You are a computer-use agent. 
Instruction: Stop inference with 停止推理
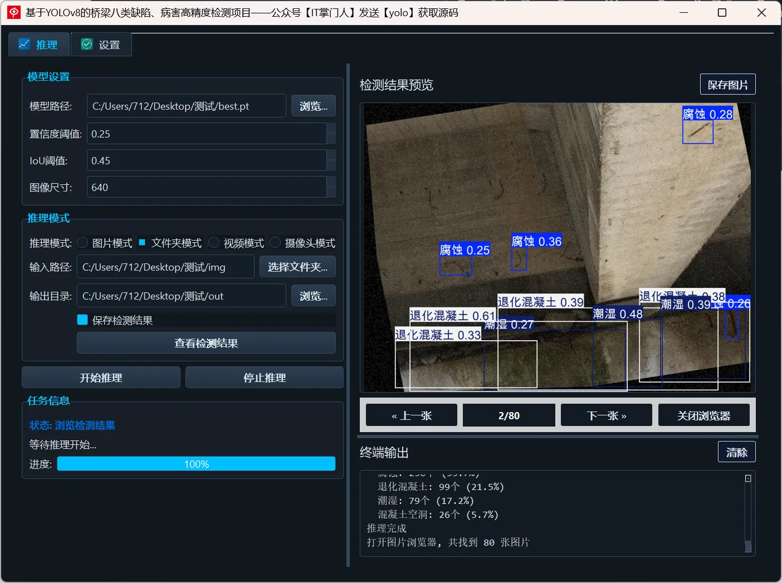264,377
